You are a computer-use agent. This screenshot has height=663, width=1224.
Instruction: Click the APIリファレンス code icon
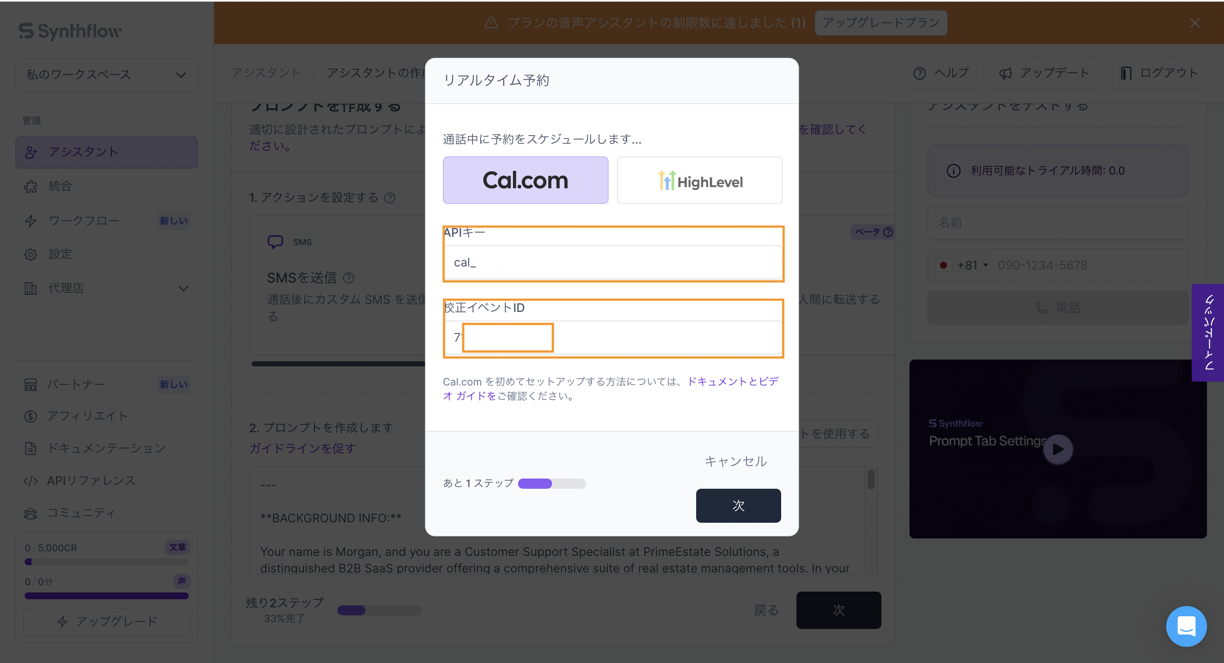point(31,481)
